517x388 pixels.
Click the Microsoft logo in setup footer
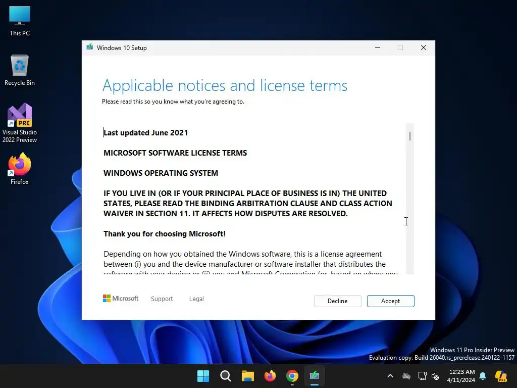[x=121, y=298]
